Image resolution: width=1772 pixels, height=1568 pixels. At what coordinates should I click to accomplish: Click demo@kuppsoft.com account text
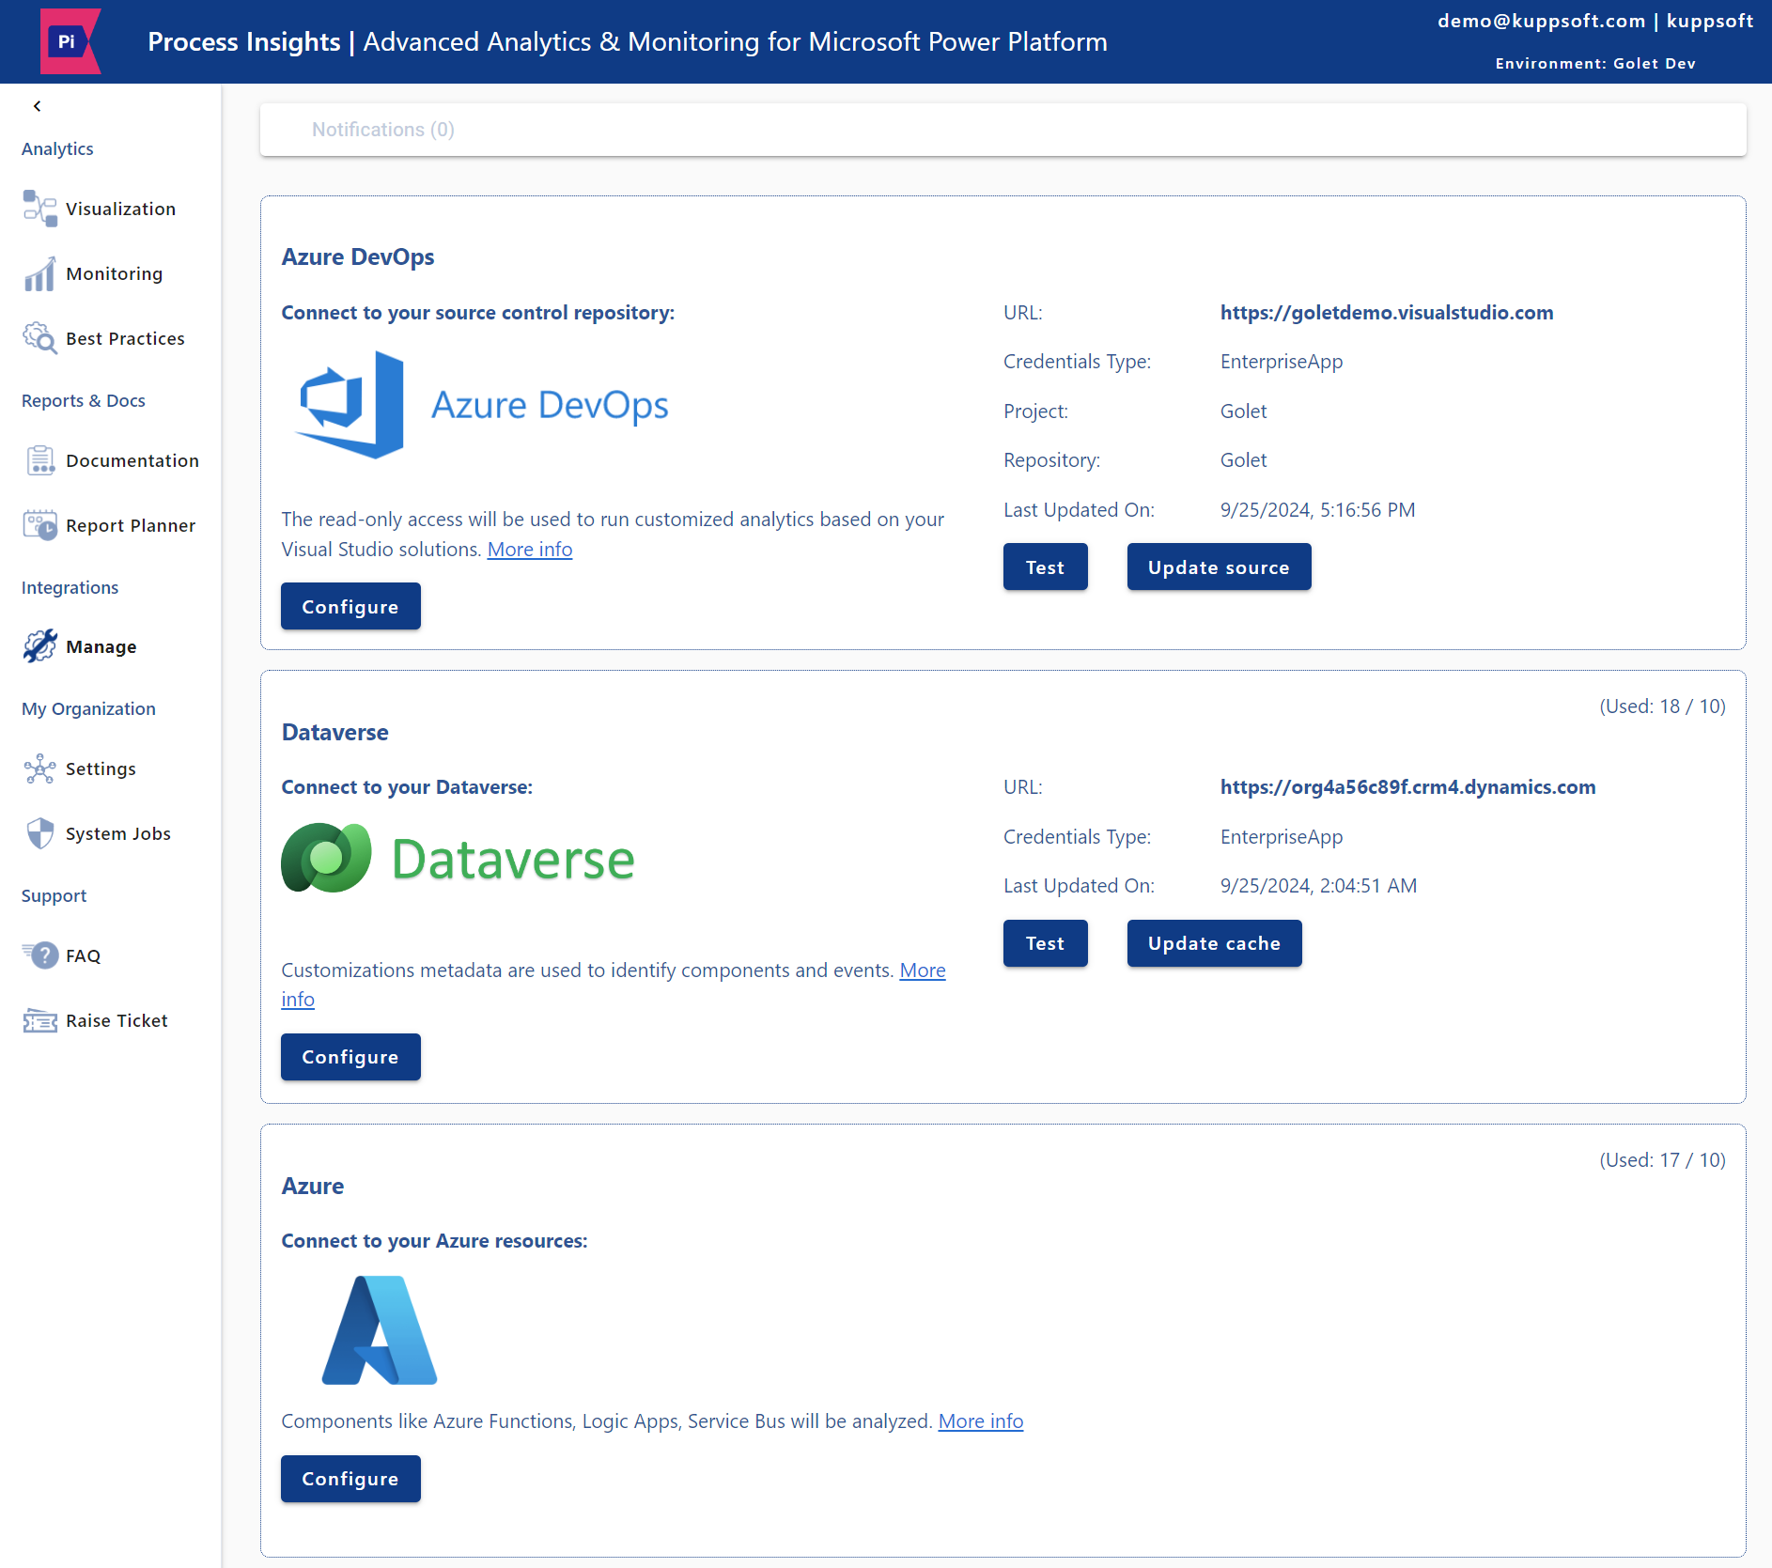1541,21
